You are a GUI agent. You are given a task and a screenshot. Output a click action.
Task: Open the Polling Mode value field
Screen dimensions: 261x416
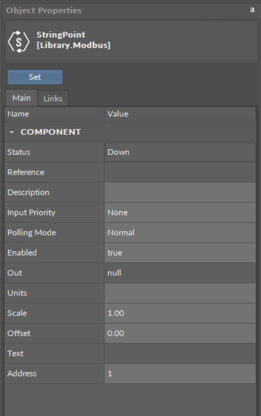point(180,233)
